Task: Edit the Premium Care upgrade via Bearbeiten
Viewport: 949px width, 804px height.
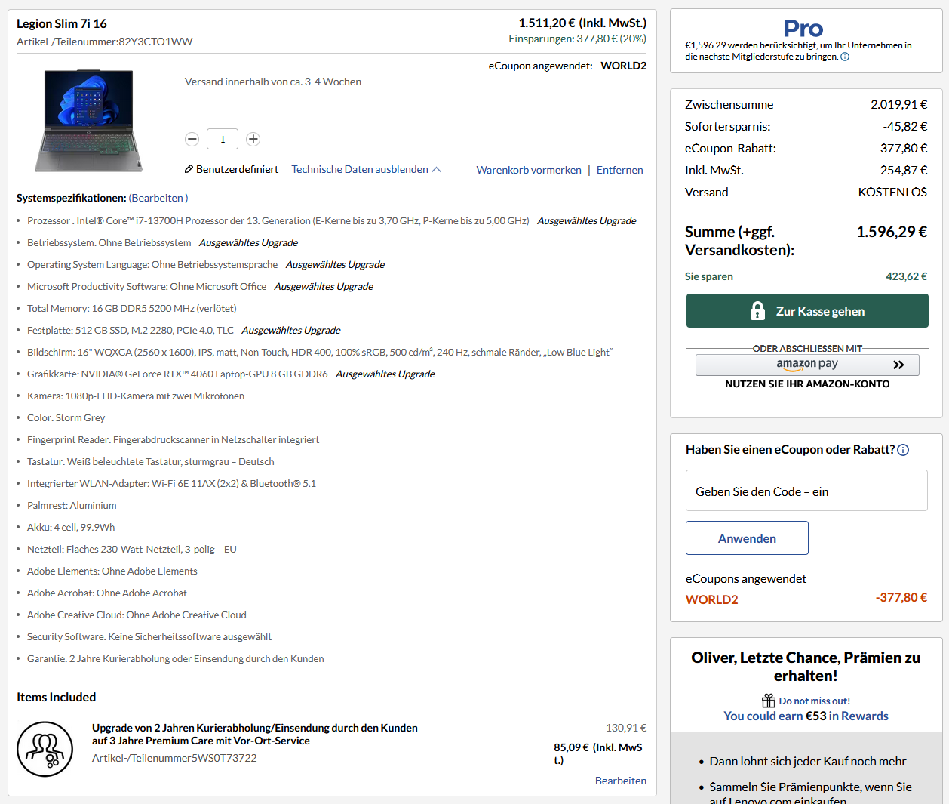Action: pyautogui.click(x=620, y=781)
